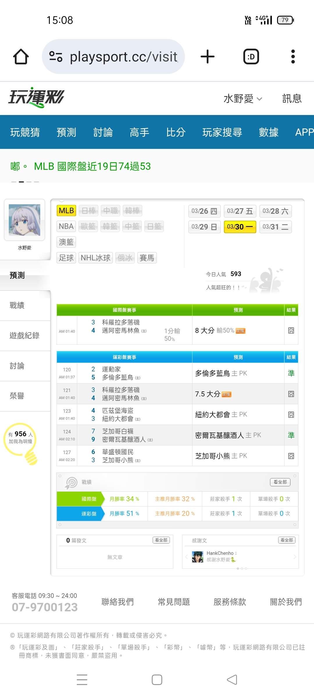Tap Android back triangle button

point(232,680)
